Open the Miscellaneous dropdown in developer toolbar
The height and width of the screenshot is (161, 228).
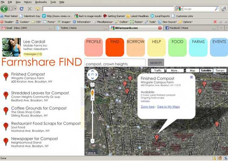click(x=103, y=22)
